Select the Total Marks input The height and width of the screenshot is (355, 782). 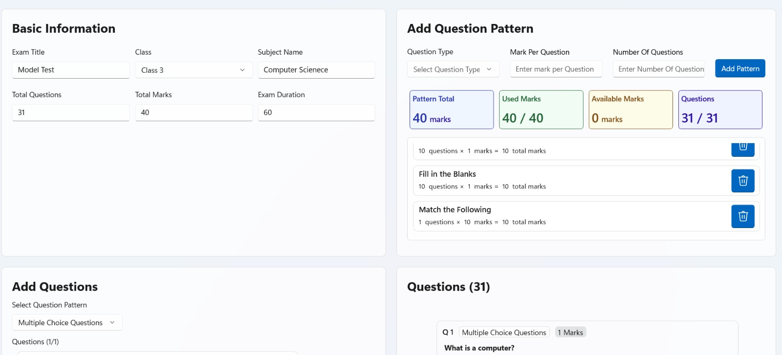point(194,112)
